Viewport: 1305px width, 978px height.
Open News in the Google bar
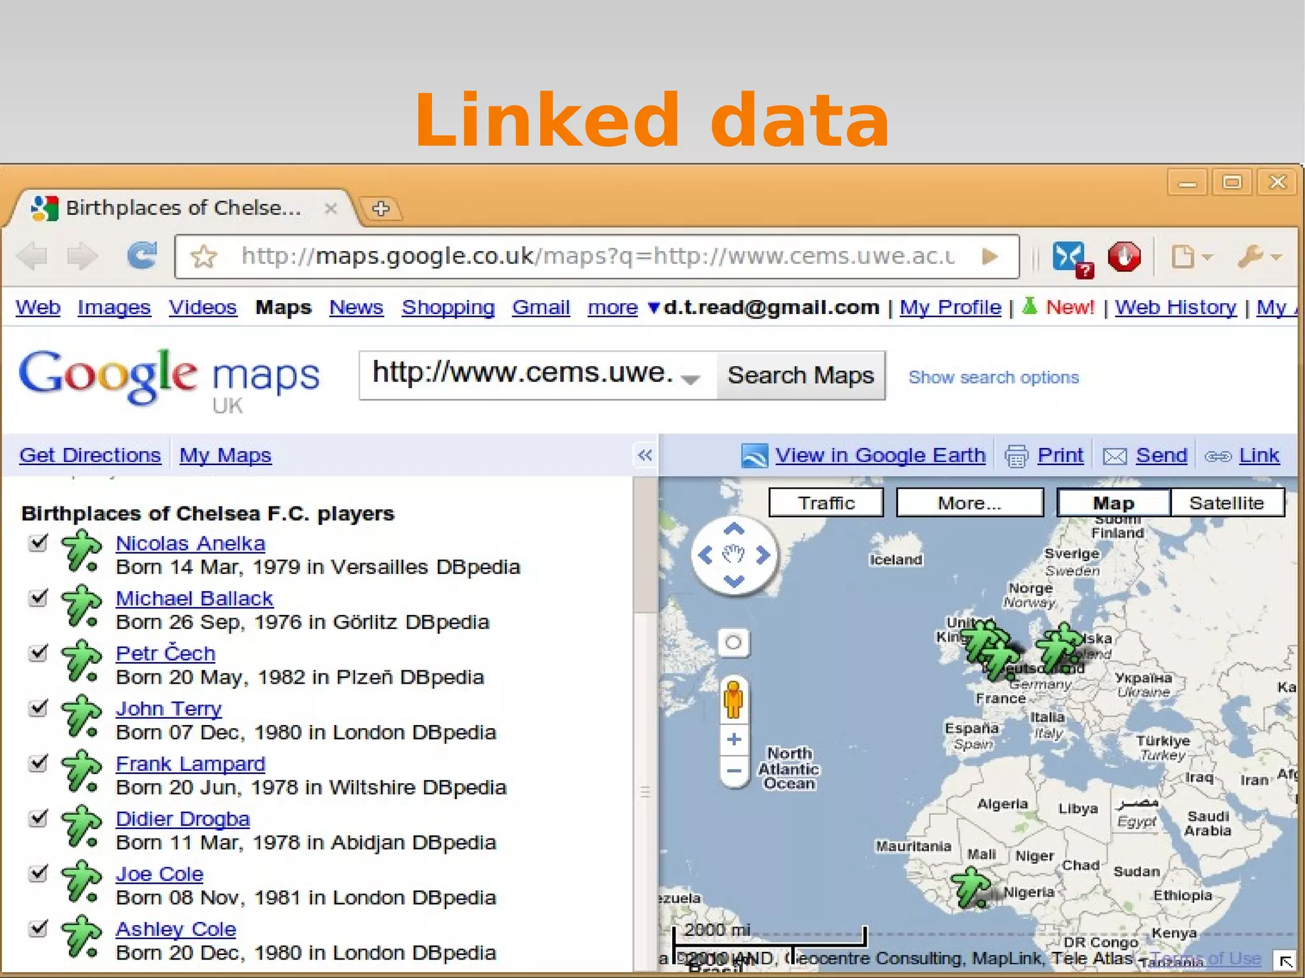(356, 308)
